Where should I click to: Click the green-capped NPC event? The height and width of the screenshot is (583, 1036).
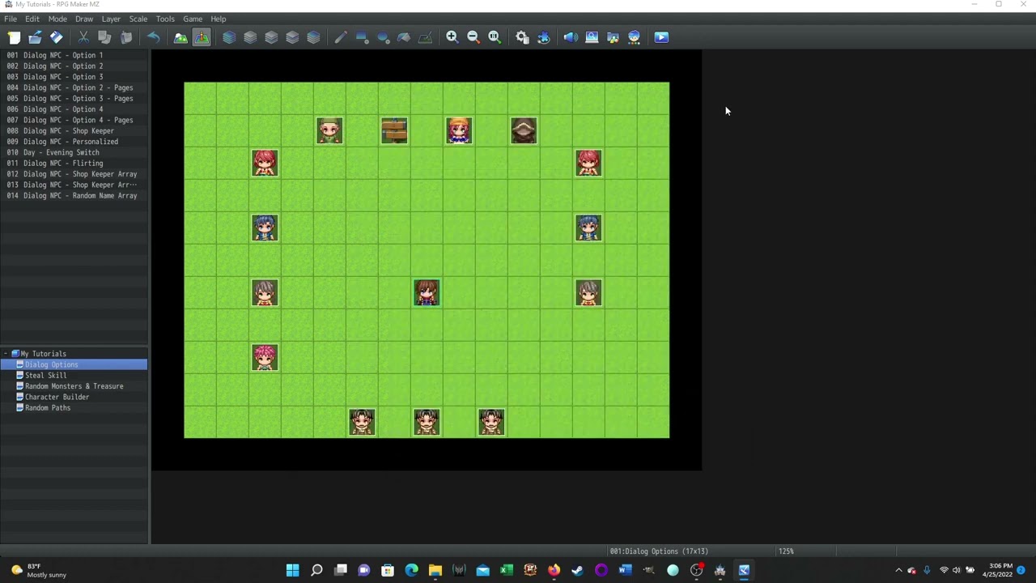tap(329, 130)
